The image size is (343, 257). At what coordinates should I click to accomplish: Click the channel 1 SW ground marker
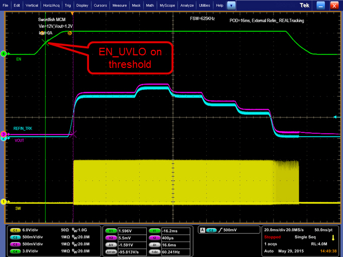pos(4,202)
